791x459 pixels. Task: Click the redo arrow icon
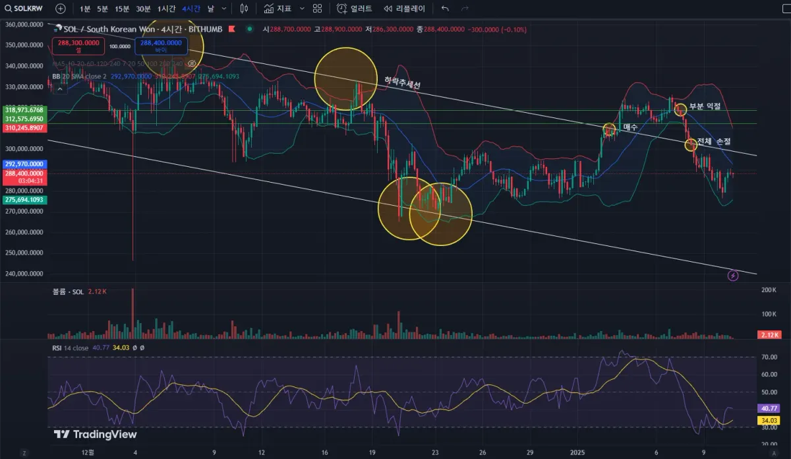(x=465, y=9)
